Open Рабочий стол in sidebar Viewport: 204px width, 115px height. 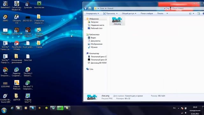[x=96, y=28]
